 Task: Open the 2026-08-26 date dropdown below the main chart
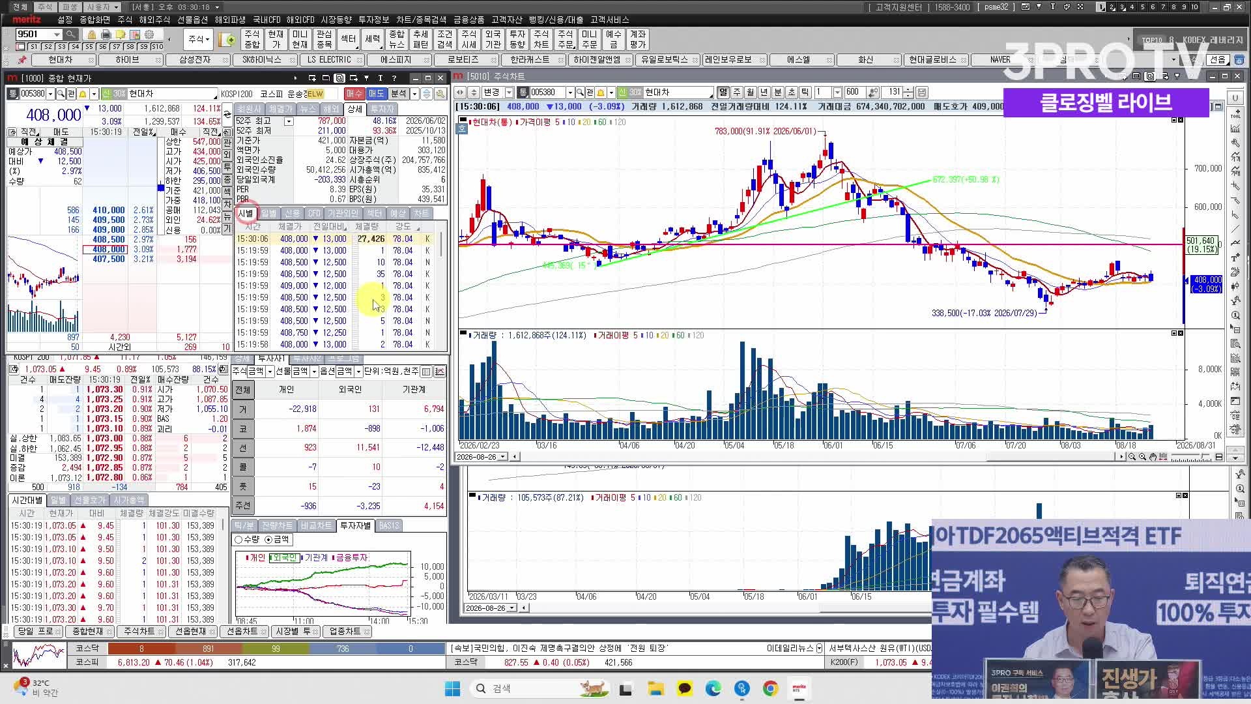pyautogui.click(x=502, y=457)
